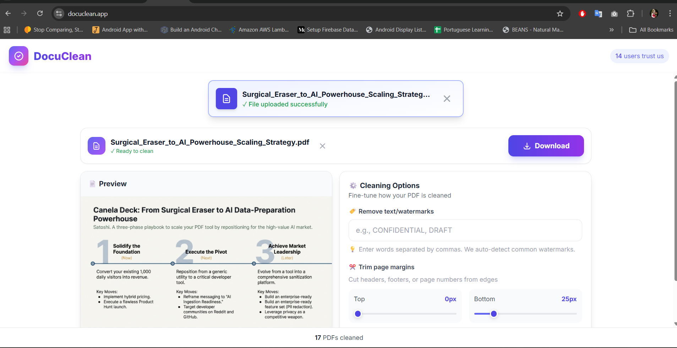Open the Extensions puzzle menu
Screen dimensions: 677x348
pos(630,13)
